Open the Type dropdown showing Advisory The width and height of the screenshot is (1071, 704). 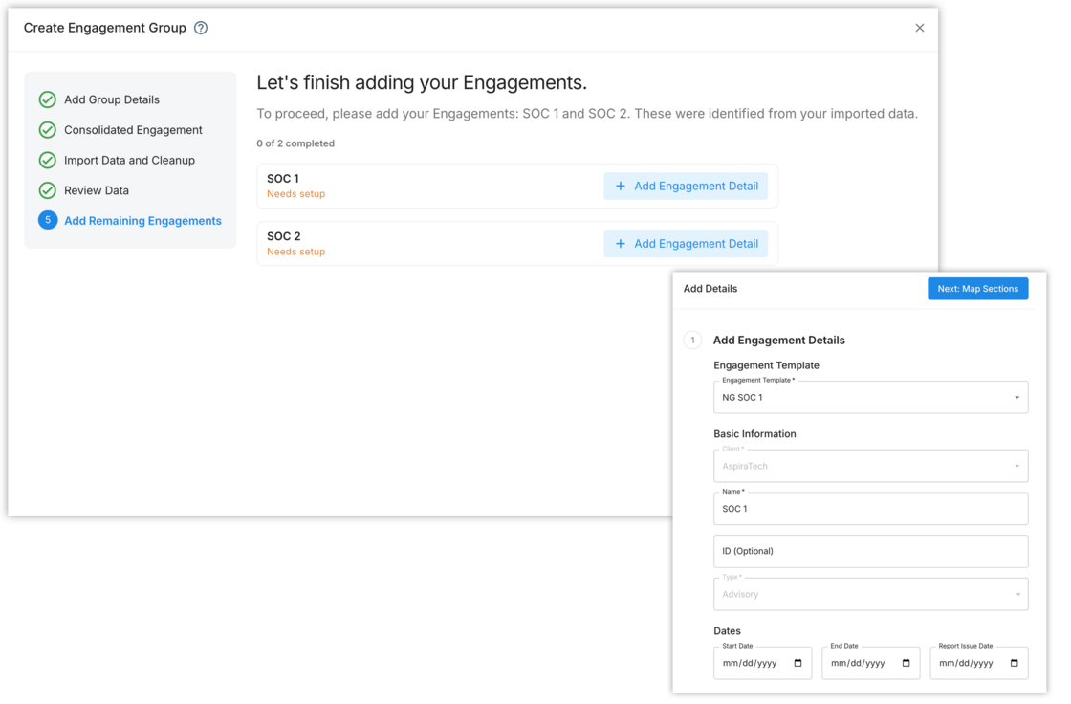[870, 593]
